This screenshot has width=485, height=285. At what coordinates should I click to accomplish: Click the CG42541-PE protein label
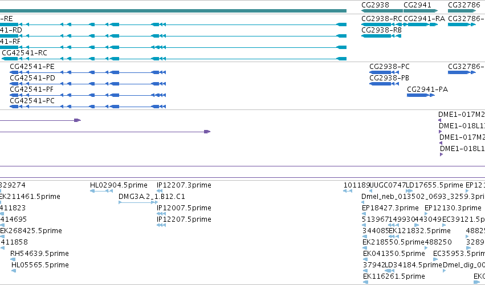click(x=32, y=67)
